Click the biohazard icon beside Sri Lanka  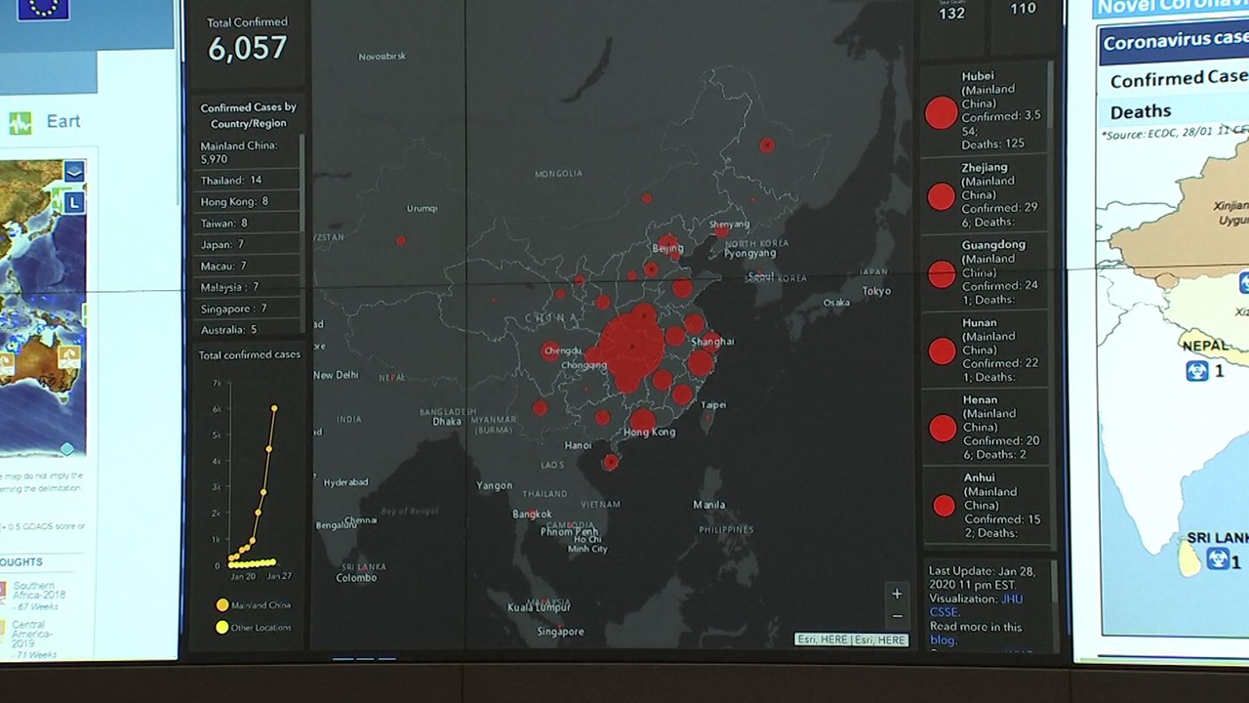pos(1217,559)
